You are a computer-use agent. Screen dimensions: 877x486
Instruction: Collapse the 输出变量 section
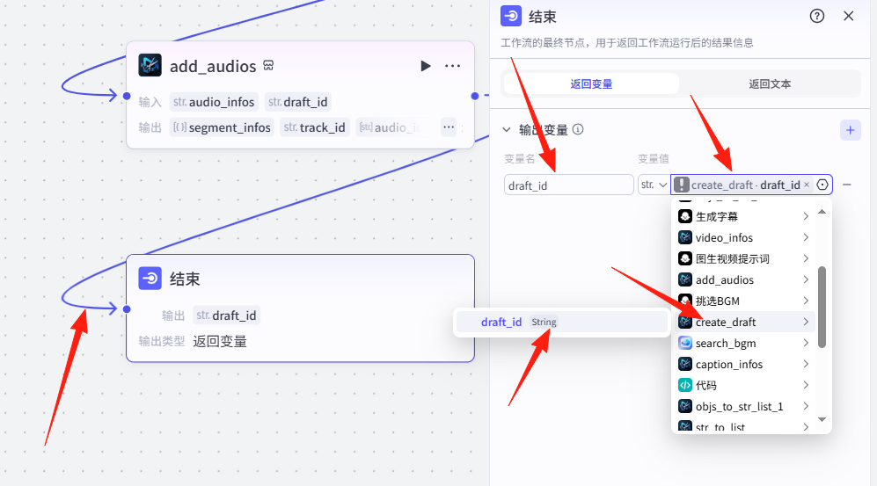coord(507,130)
